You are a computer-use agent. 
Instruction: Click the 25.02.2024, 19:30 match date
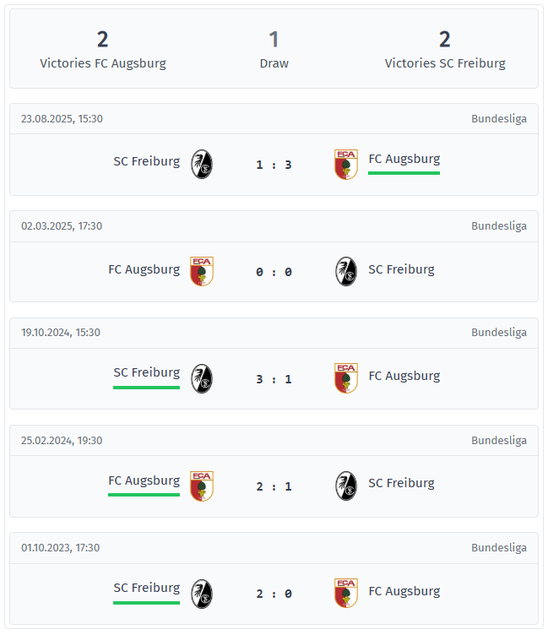click(61, 441)
